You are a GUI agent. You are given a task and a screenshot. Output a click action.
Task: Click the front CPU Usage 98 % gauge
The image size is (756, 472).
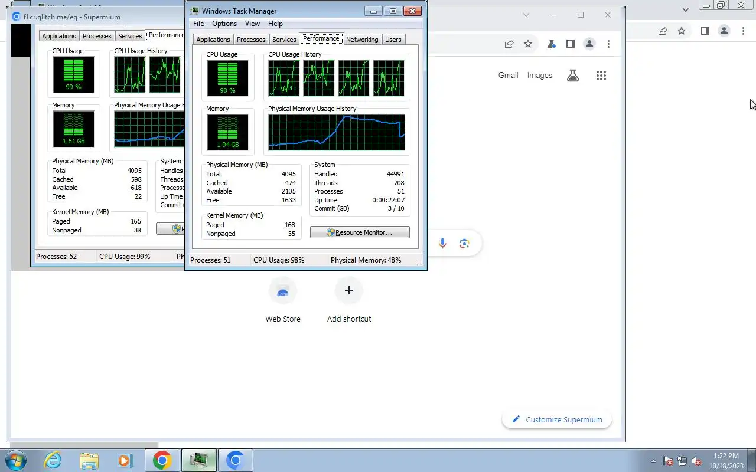[x=227, y=78]
